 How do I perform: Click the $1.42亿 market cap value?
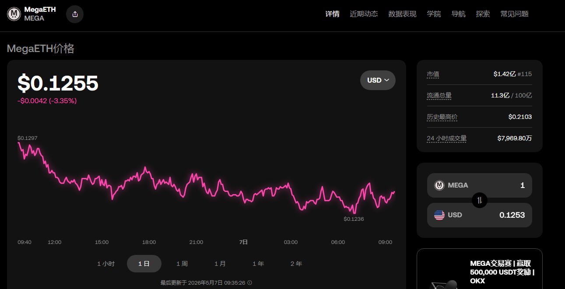(505, 74)
